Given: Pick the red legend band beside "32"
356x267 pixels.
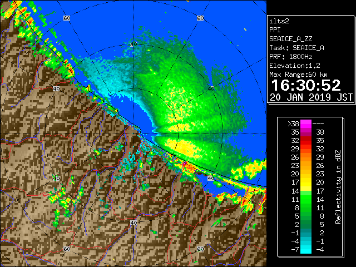Looking at the screenshot, I should 306,141.
